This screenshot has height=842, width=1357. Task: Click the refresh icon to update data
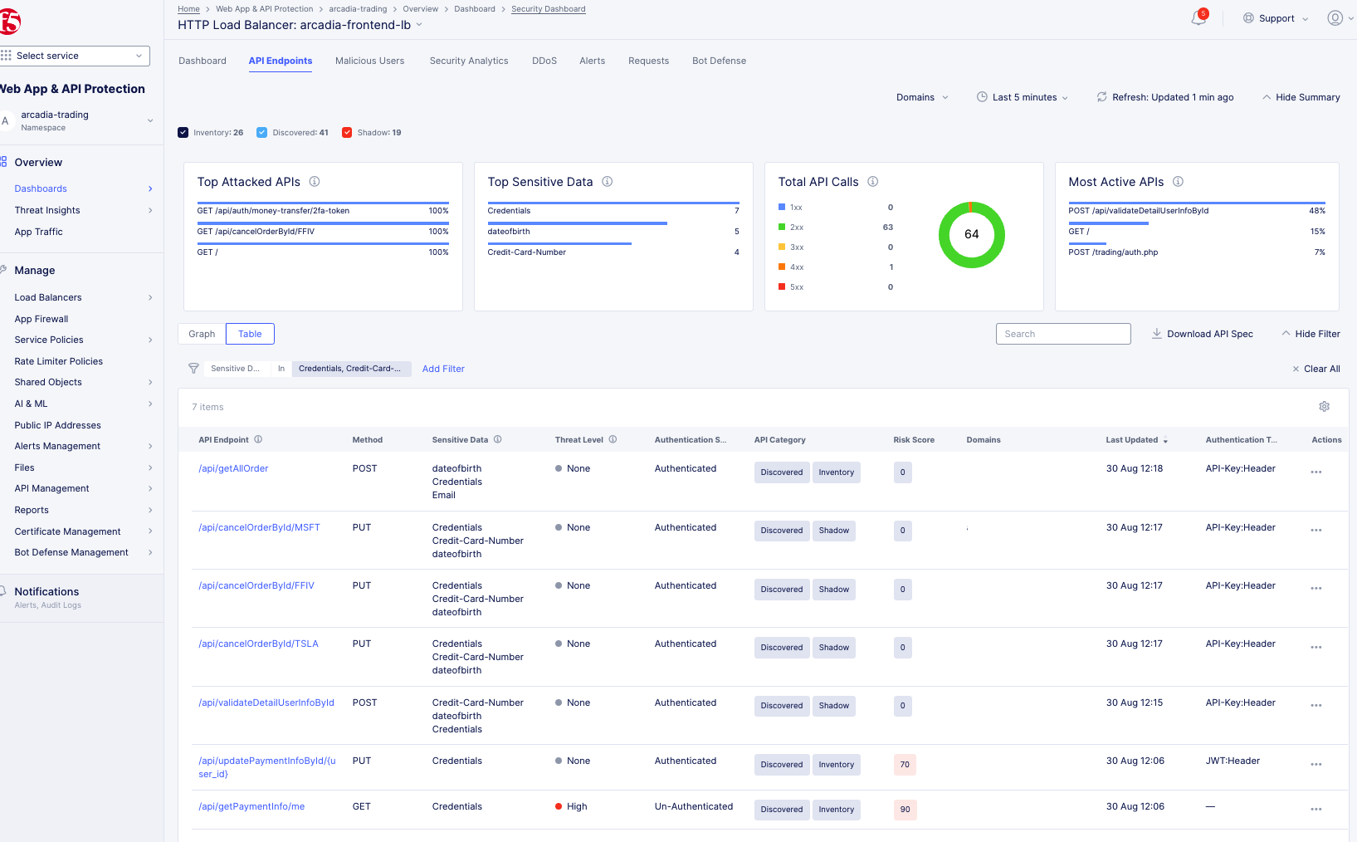(1101, 96)
